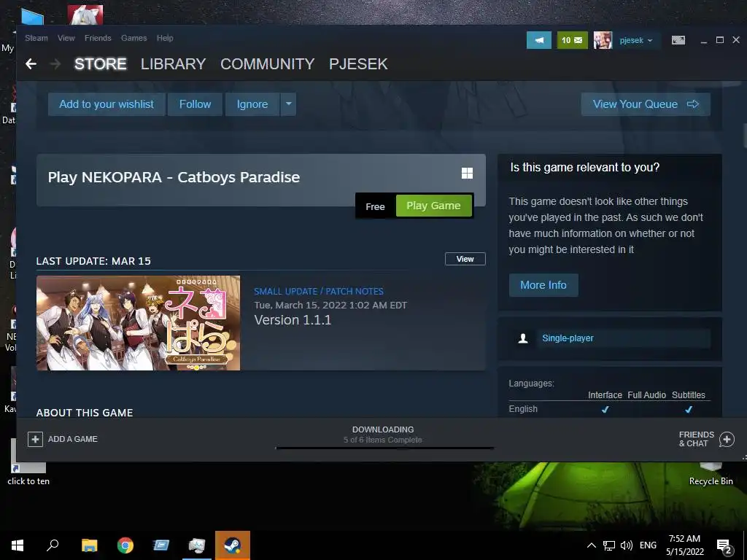Viewport: 747px width, 560px height.
Task: Switch to Big Picture mode
Action: [678, 41]
